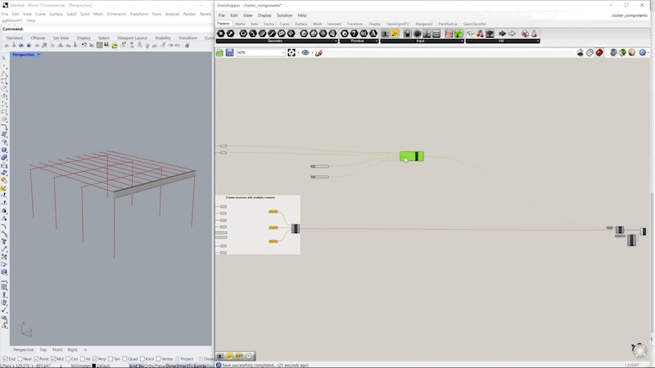Viewport: 655px width, 368px height.
Task: Select the Top viewport tab
Action: (x=43, y=350)
